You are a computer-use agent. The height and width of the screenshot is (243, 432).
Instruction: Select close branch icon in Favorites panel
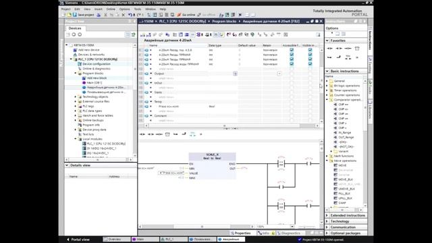coord(339,57)
